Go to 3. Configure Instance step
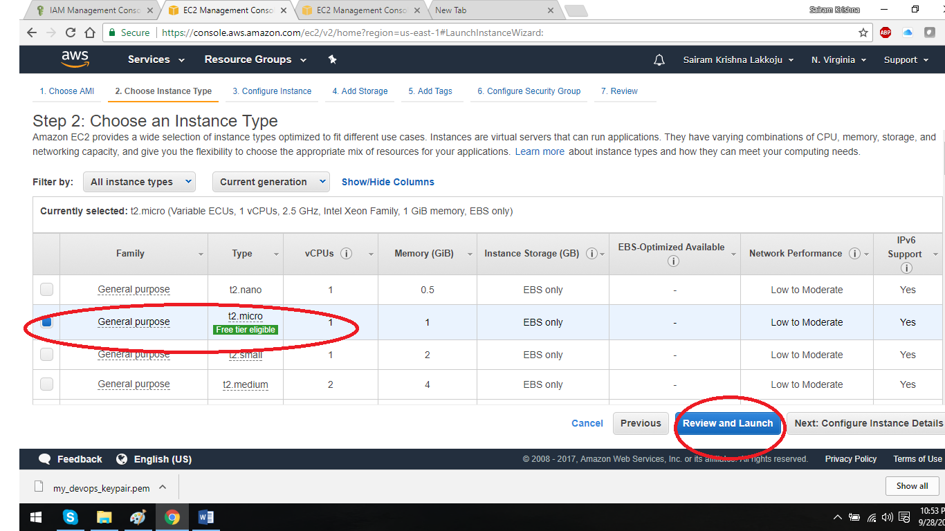The width and height of the screenshot is (945, 531). (x=272, y=91)
